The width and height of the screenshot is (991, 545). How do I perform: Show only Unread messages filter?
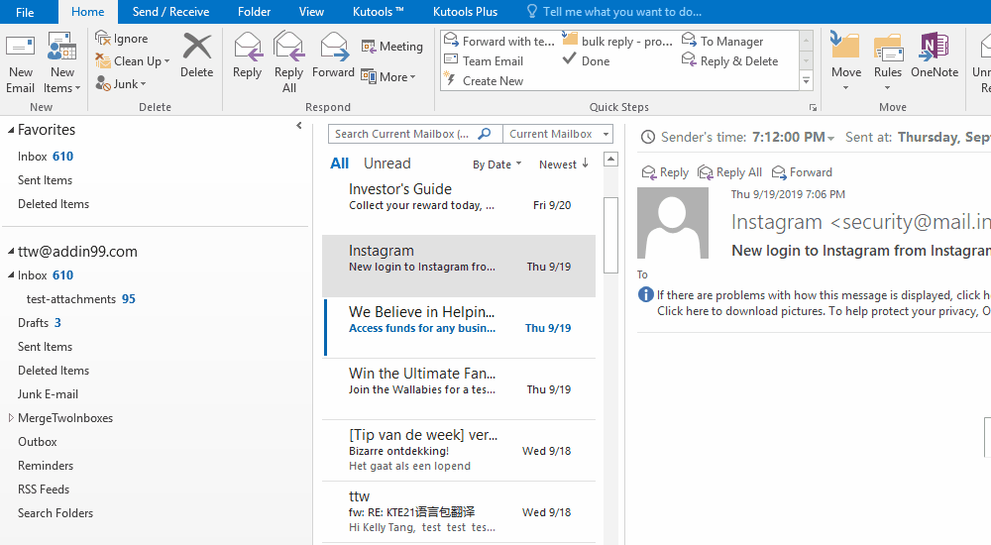click(386, 163)
